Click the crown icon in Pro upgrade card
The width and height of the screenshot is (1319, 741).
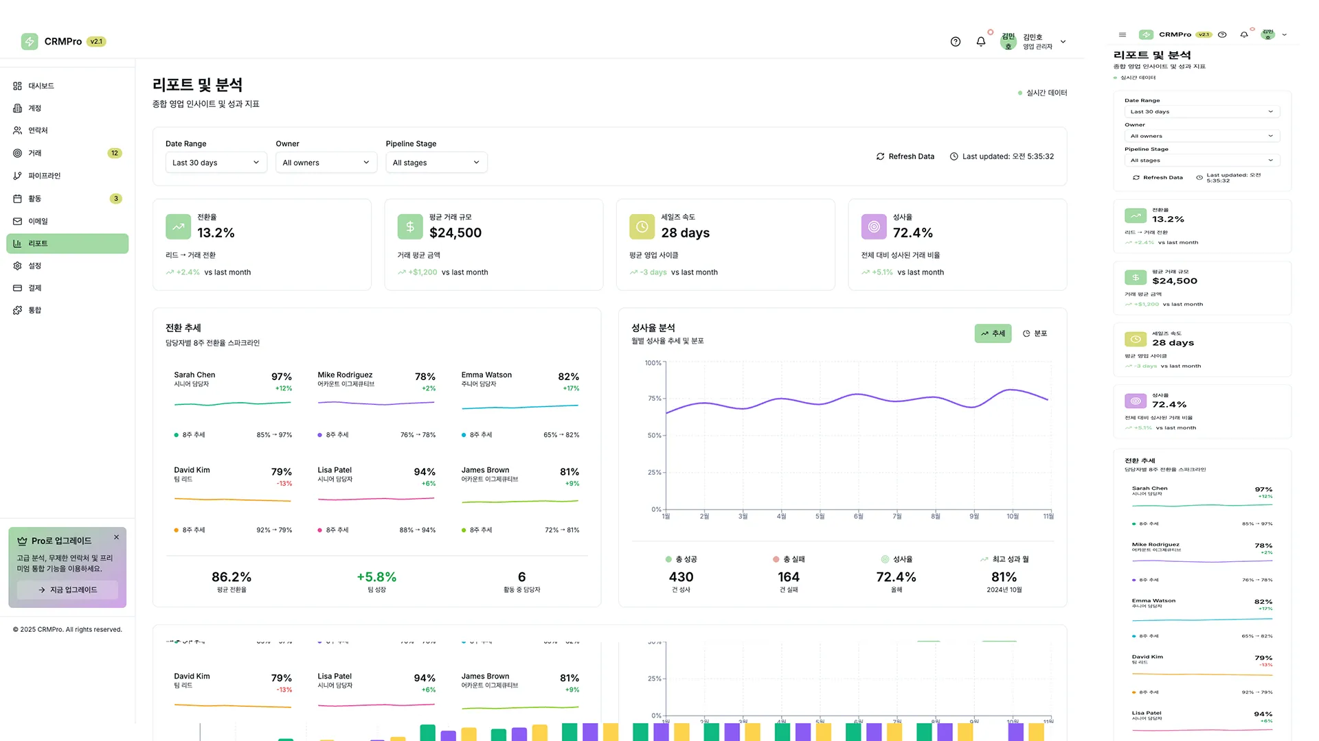coord(22,541)
